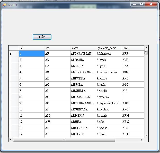Select the ANGUILLA name cell
The width and height of the screenshot is (160, 153).
tap(83, 91)
